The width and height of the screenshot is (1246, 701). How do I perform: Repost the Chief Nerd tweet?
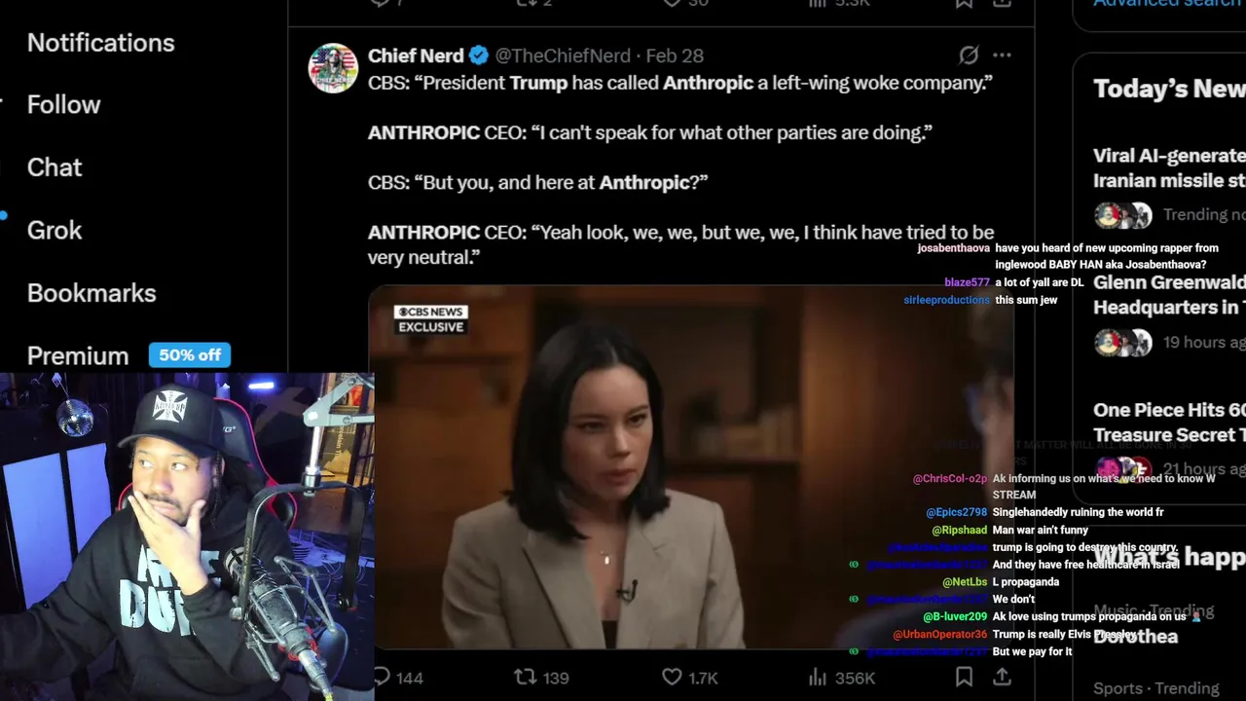[526, 677]
